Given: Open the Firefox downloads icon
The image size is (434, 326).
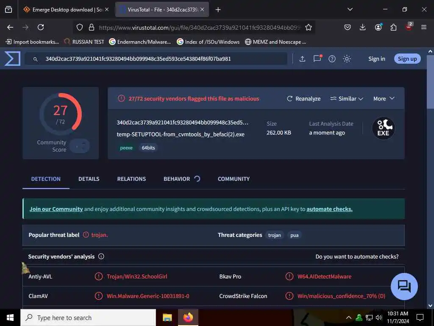Looking at the screenshot, I should pos(363,27).
